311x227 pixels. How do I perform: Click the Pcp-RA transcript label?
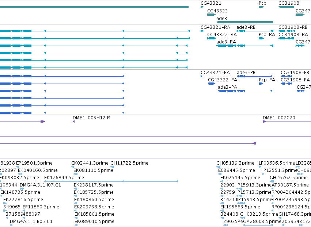coord(267,35)
